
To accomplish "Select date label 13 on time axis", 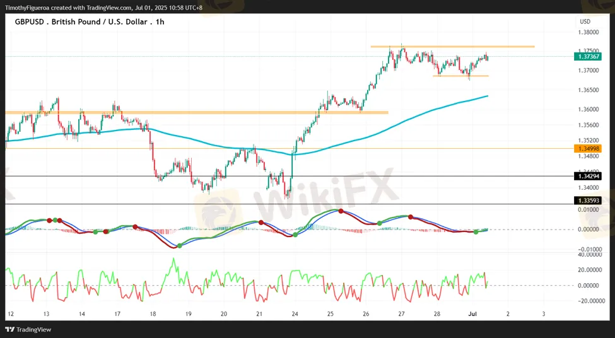I will [46, 314].
